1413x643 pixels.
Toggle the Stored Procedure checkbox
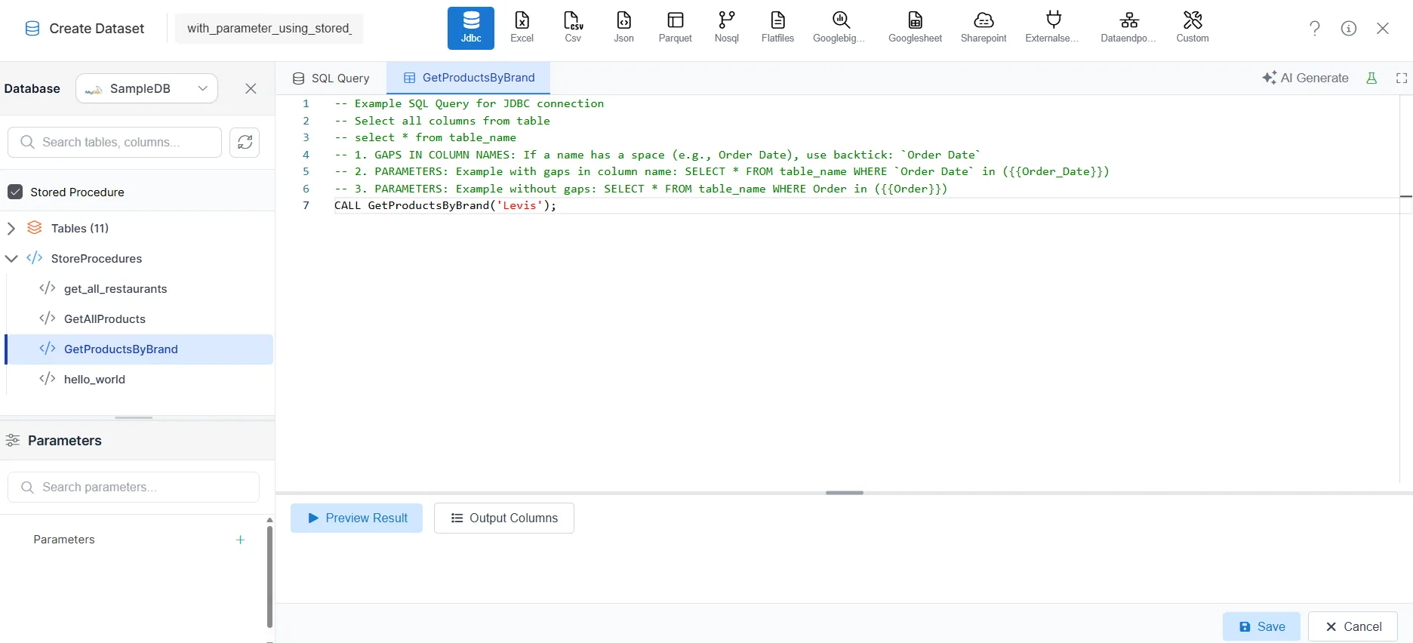click(15, 192)
